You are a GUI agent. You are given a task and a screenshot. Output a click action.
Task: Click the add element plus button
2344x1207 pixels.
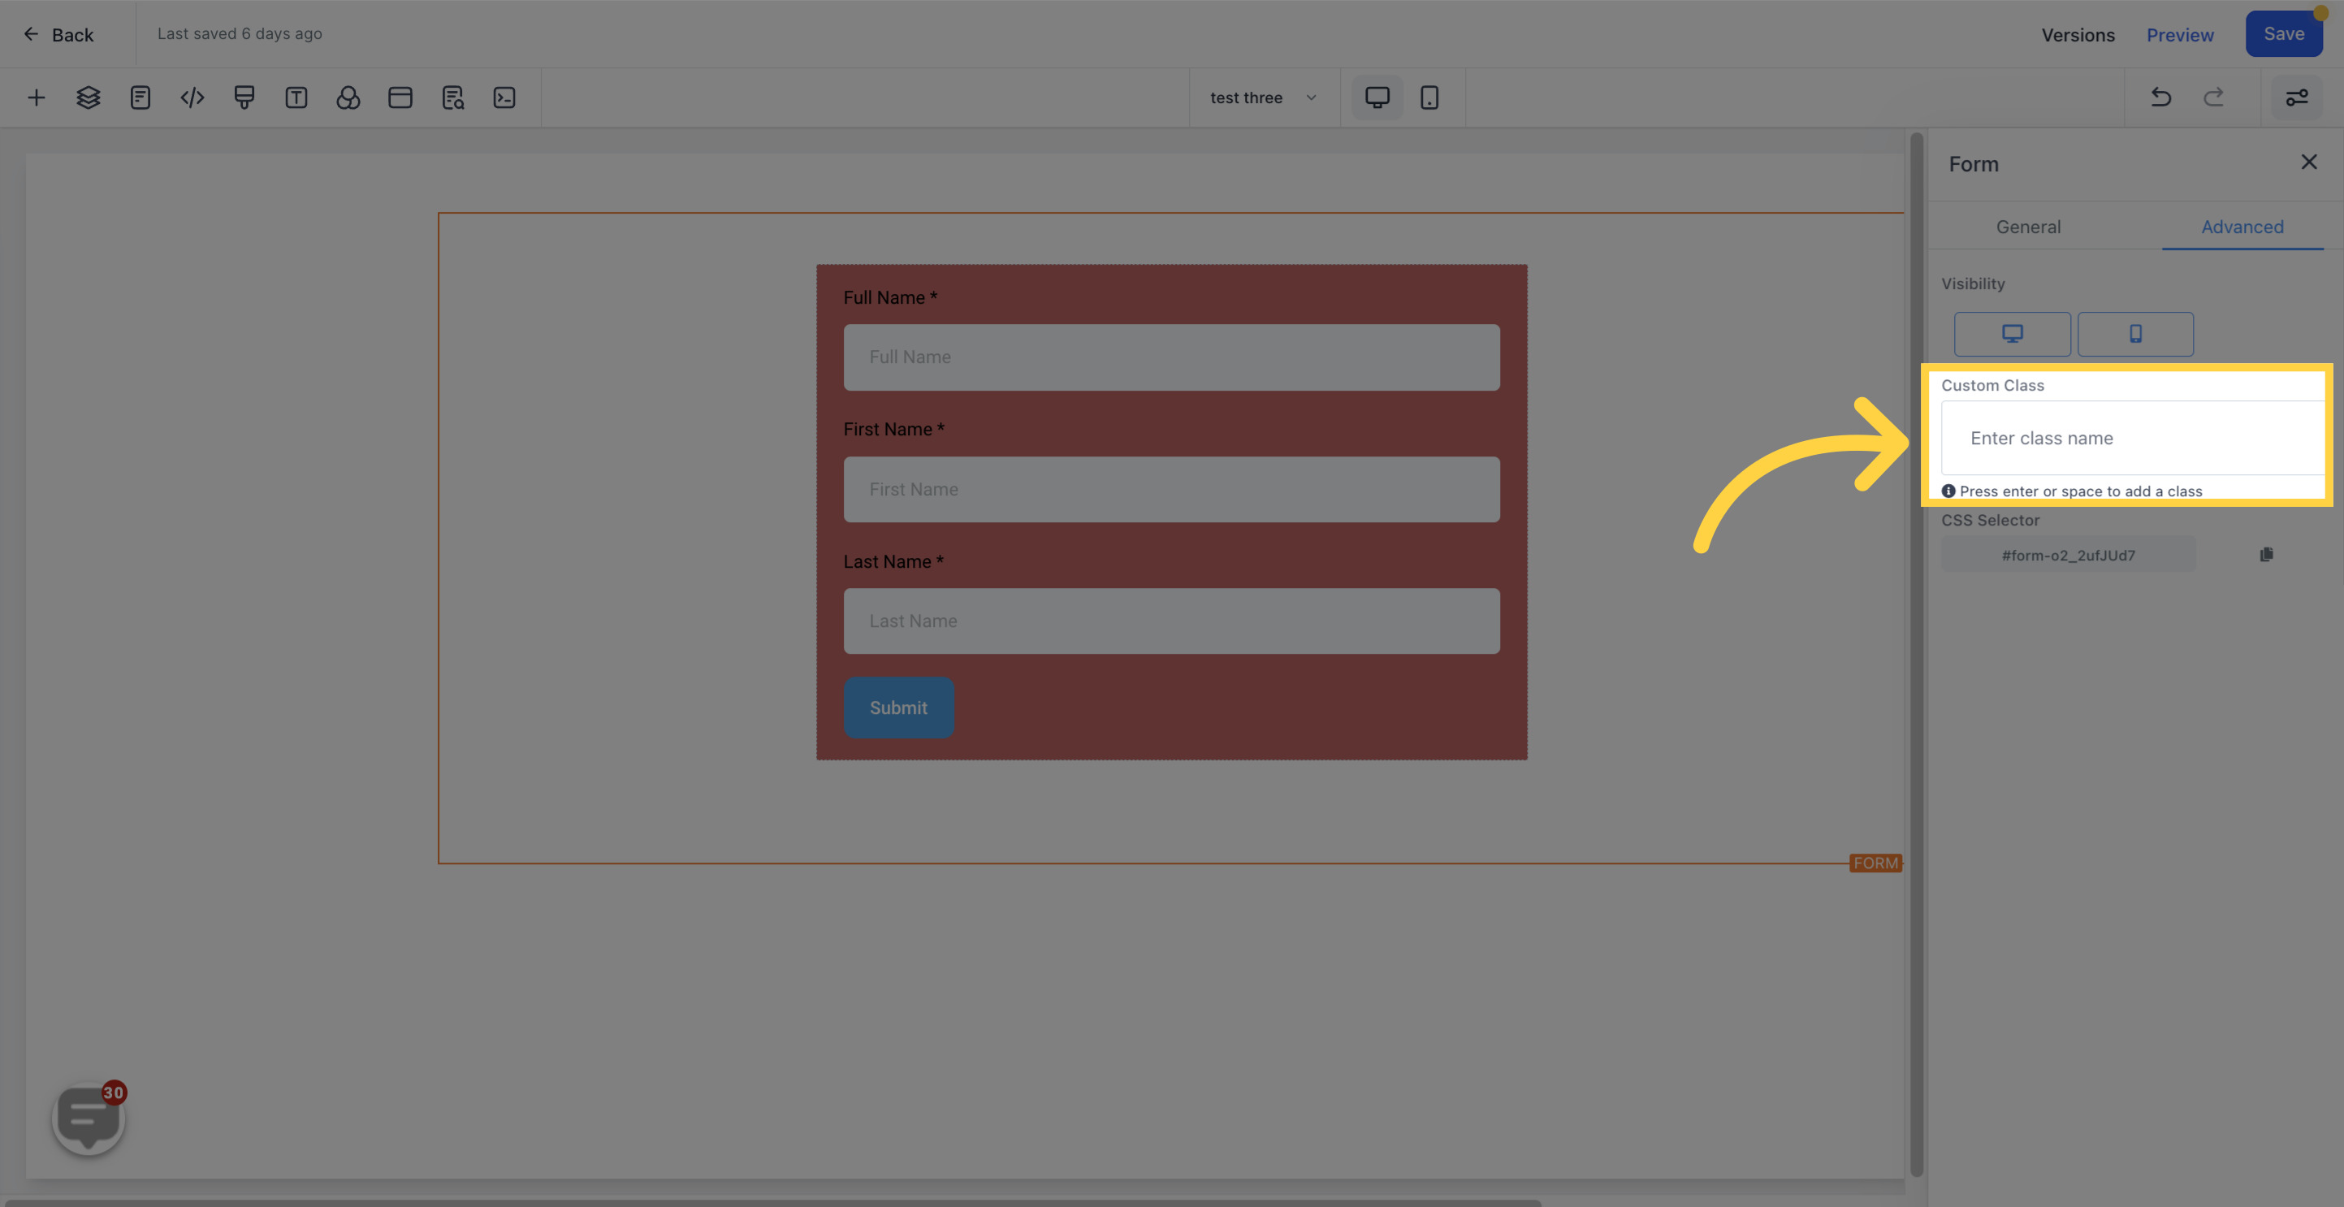point(37,97)
